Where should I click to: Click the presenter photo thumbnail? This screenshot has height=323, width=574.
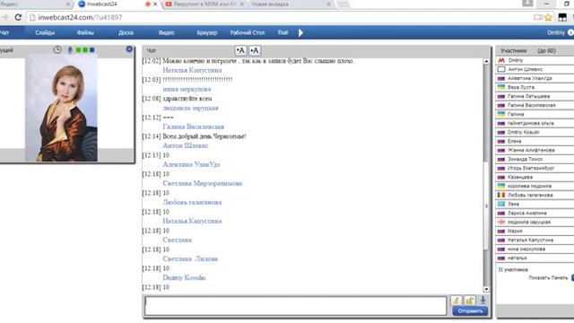click(x=61, y=108)
